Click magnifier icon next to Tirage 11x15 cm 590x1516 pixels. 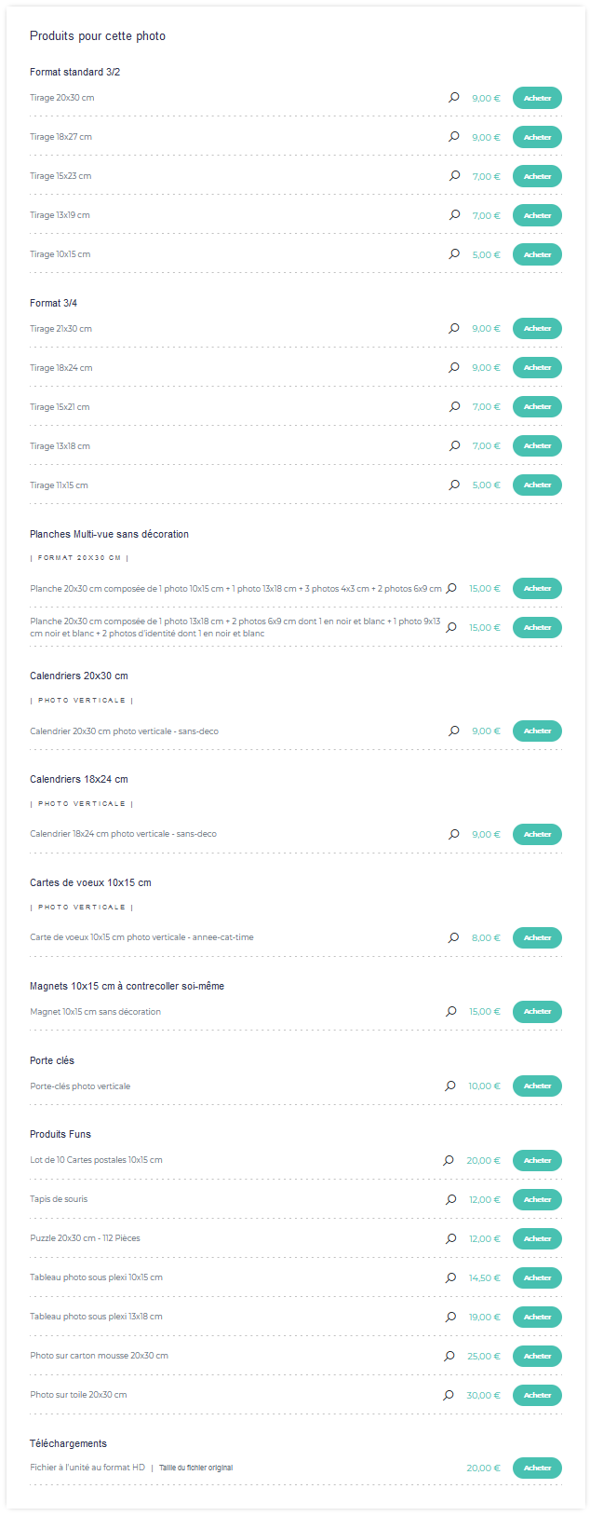pyautogui.click(x=454, y=485)
